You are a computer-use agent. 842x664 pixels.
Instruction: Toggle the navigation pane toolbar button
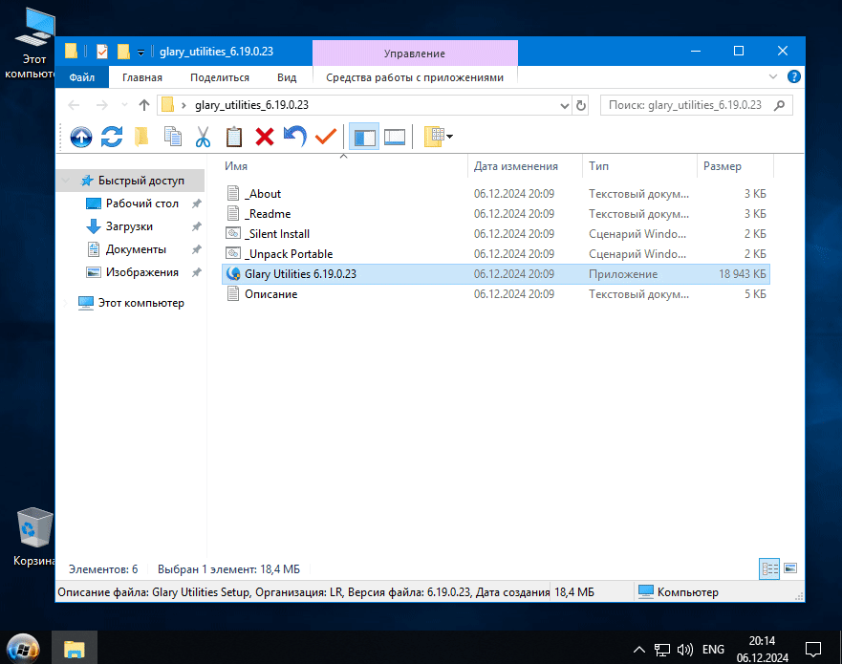364,137
